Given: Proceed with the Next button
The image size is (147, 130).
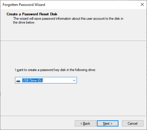Looking at the screenshot, I should [x=108, y=123].
